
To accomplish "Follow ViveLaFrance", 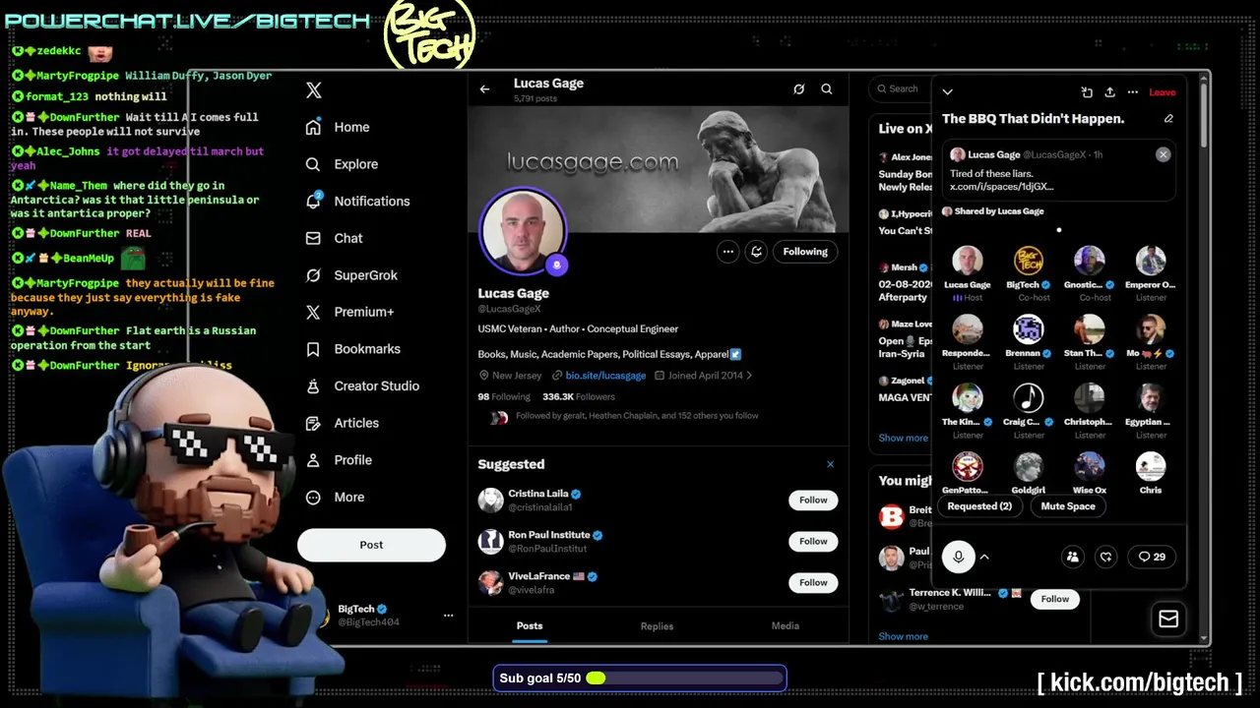I will (x=813, y=583).
